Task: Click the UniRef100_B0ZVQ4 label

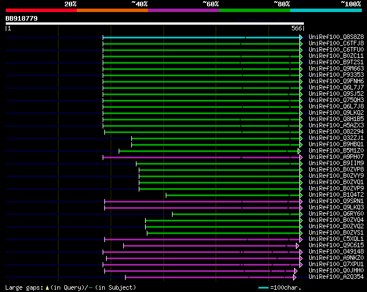Action: tap(336, 220)
